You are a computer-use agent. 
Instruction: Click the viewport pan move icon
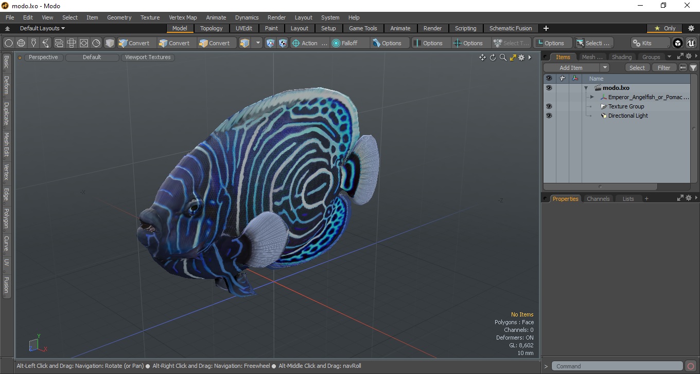[482, 58]
